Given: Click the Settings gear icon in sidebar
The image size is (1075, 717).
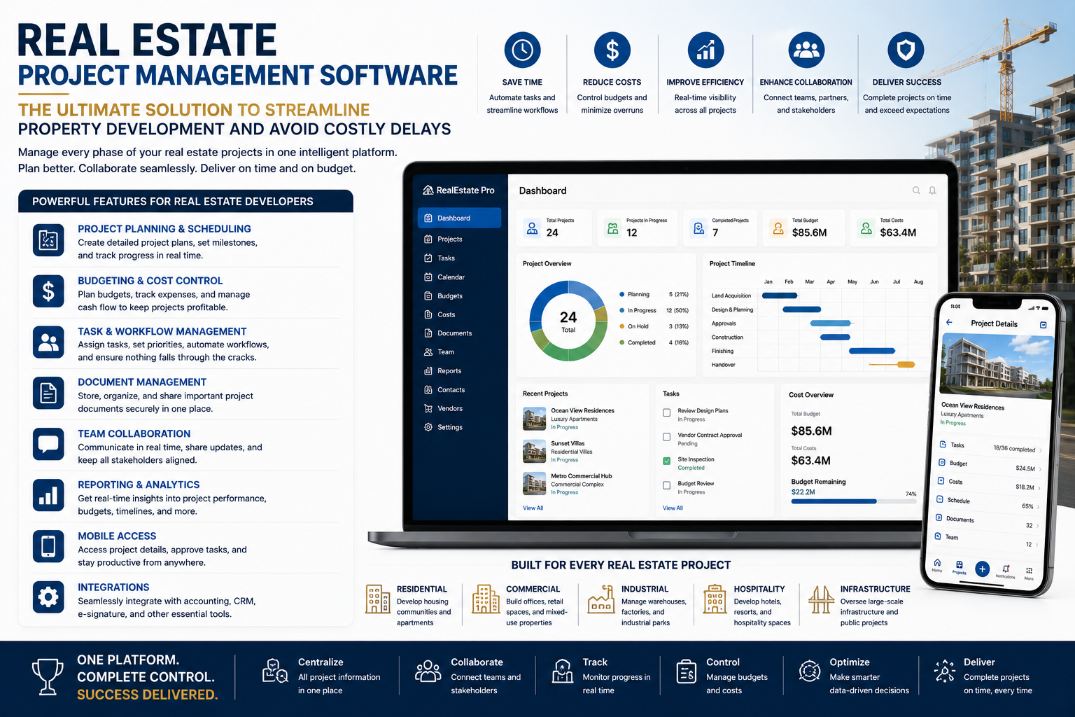Looking at the screenshot, I should click(428, 427).
